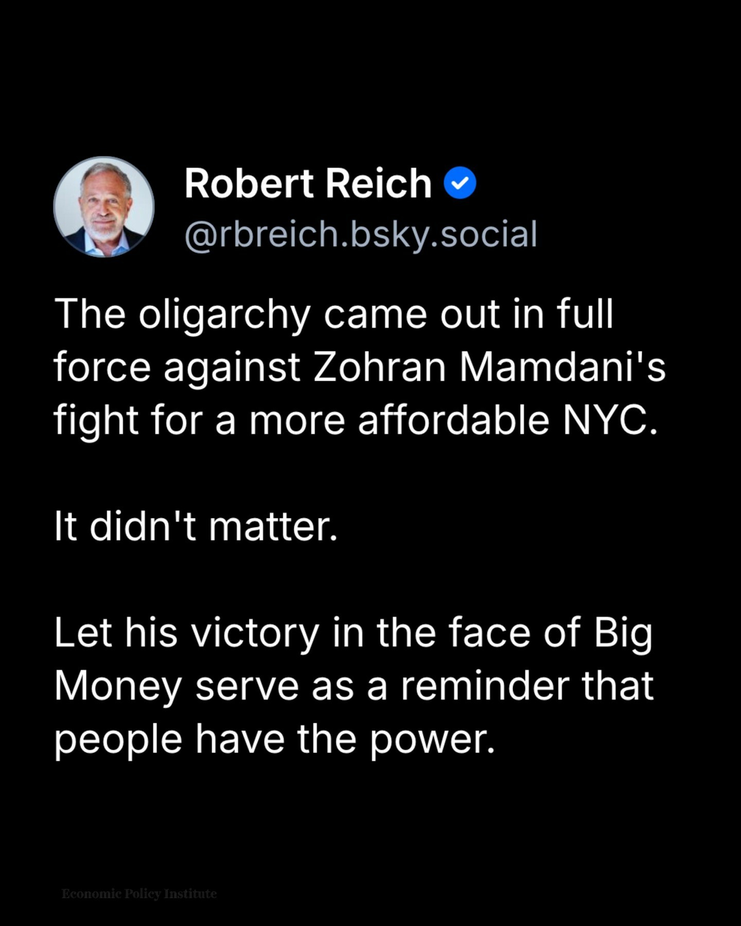Click the blue verified checkmark badge

click(460, 183)
